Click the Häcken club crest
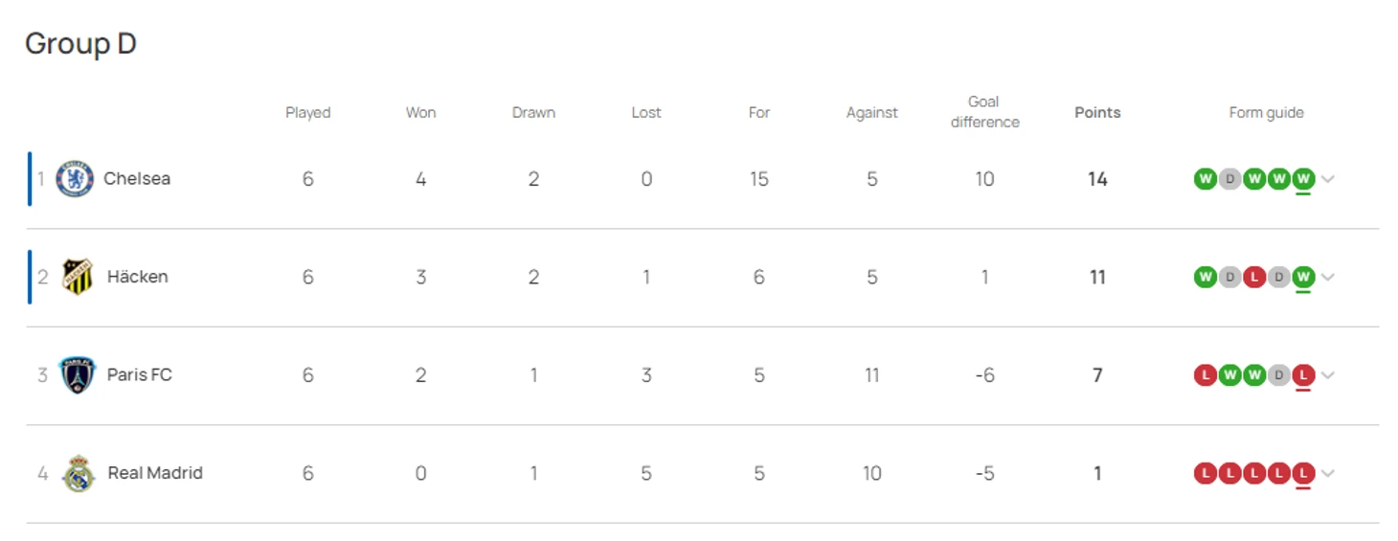 click(78, 277)
